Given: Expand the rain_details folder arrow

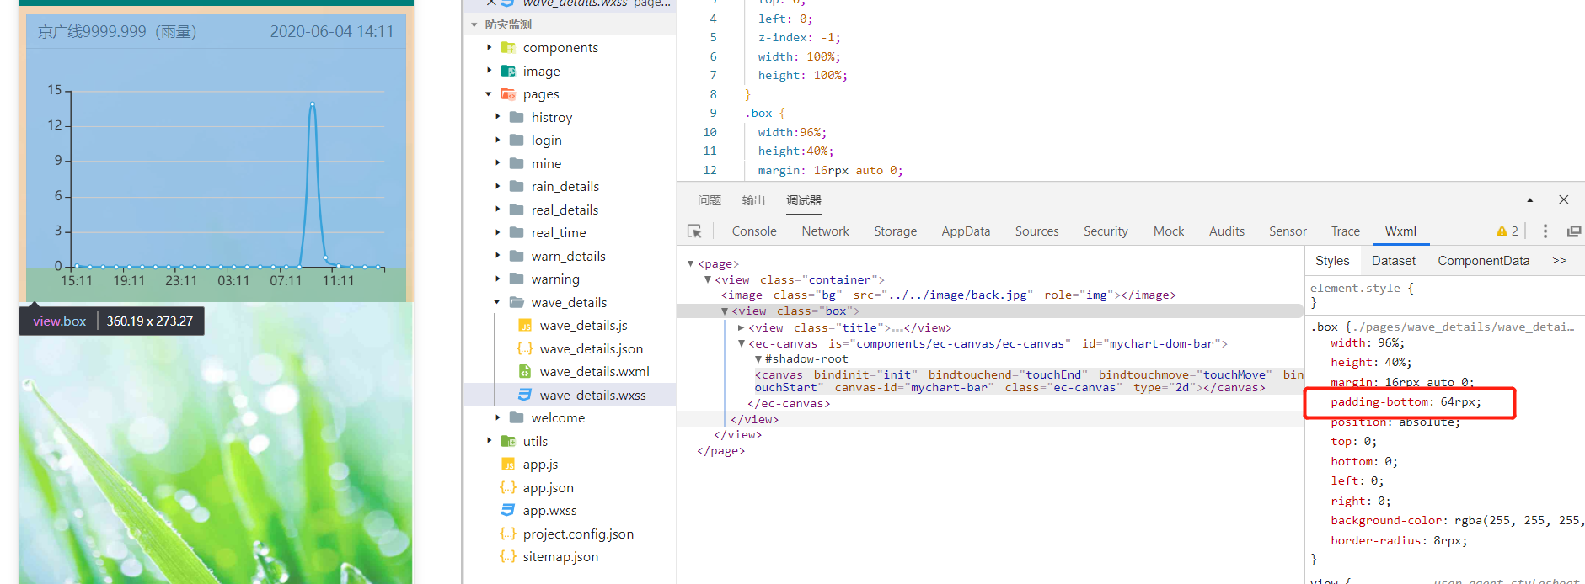Looking at the screenshot, I should (x=497, y=187).
